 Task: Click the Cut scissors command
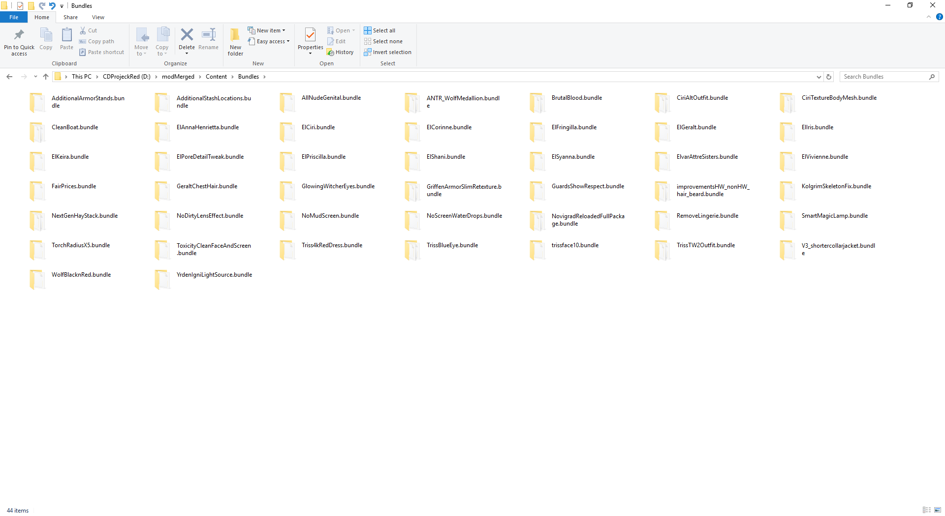coord(89,30)
